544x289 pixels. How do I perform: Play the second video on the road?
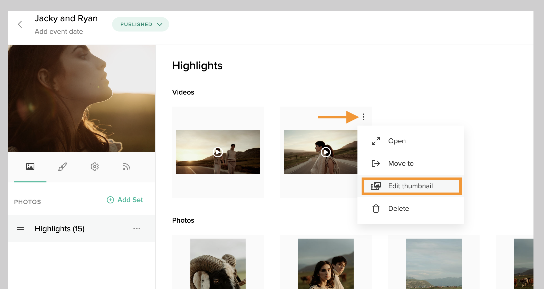[326, 152]
